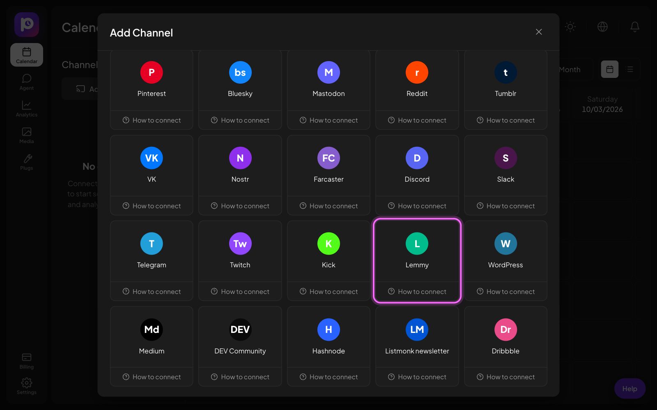Image resolution: width=657 pixels, height=410 pixels.
Task: Open How to connect for Discord
Action: pos(417,206)
